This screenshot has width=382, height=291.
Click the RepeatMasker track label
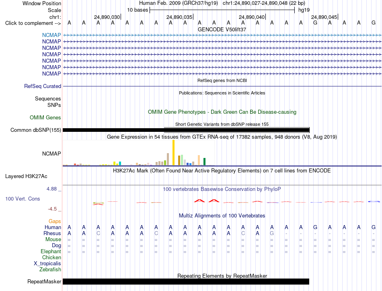click(44, 281)
